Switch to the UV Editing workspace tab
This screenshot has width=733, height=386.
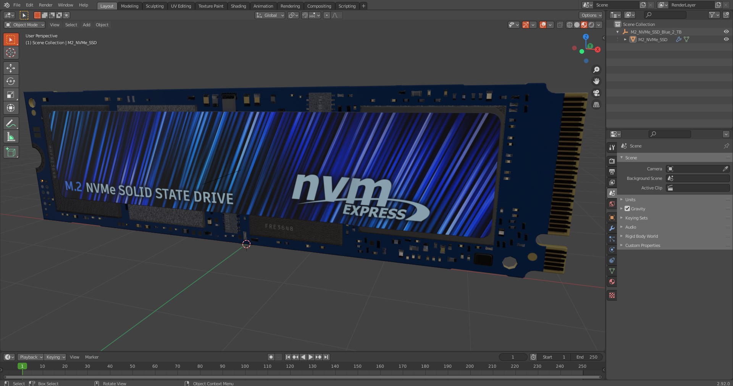[x=181, y=6]
